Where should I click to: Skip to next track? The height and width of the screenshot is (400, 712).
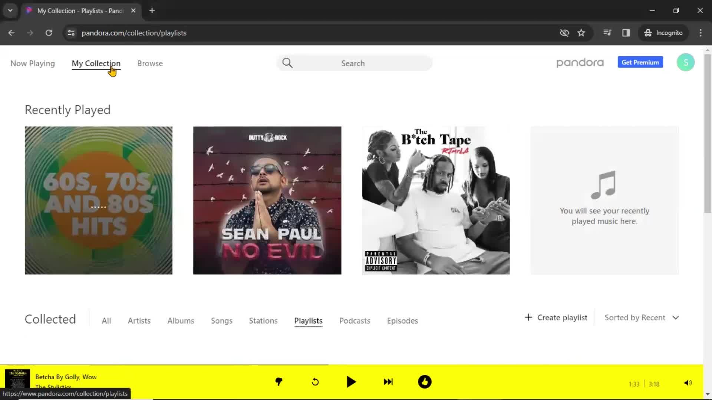[x=388, y=382]
